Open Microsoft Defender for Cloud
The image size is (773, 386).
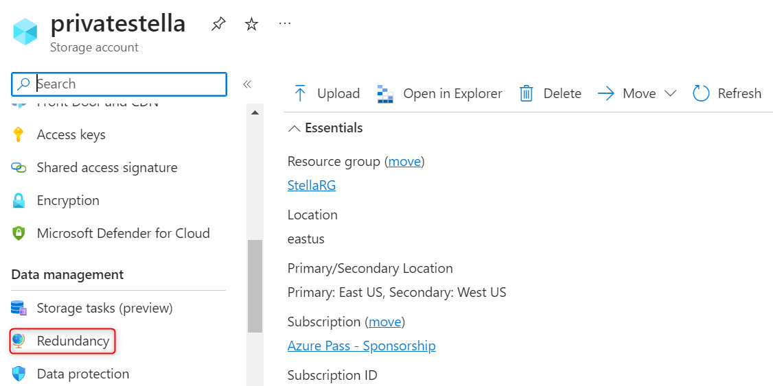point(123,233)
